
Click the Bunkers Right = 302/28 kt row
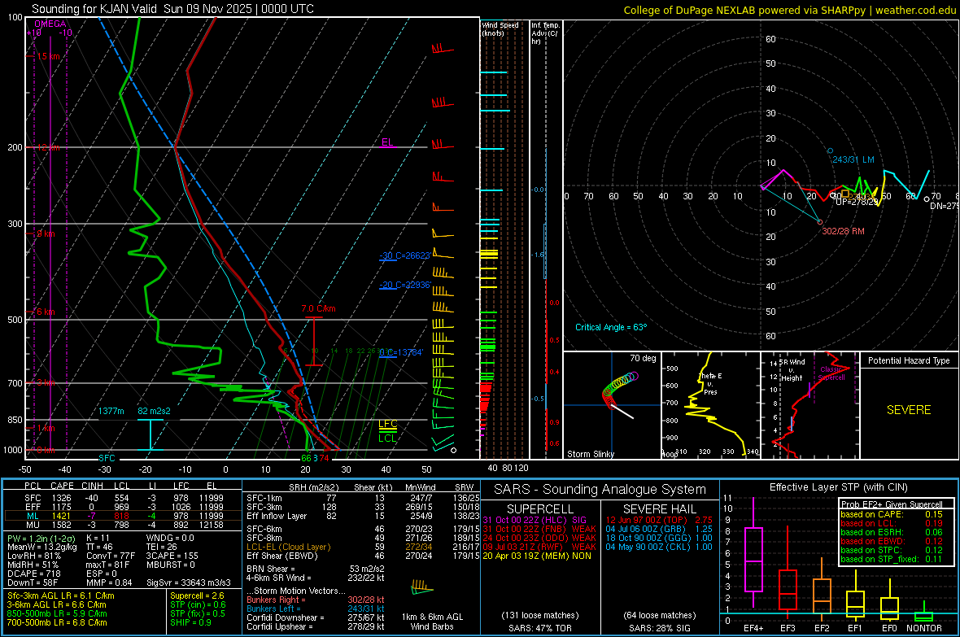tap(316, 600)
